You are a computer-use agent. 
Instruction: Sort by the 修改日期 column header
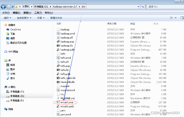click(112, 24)
